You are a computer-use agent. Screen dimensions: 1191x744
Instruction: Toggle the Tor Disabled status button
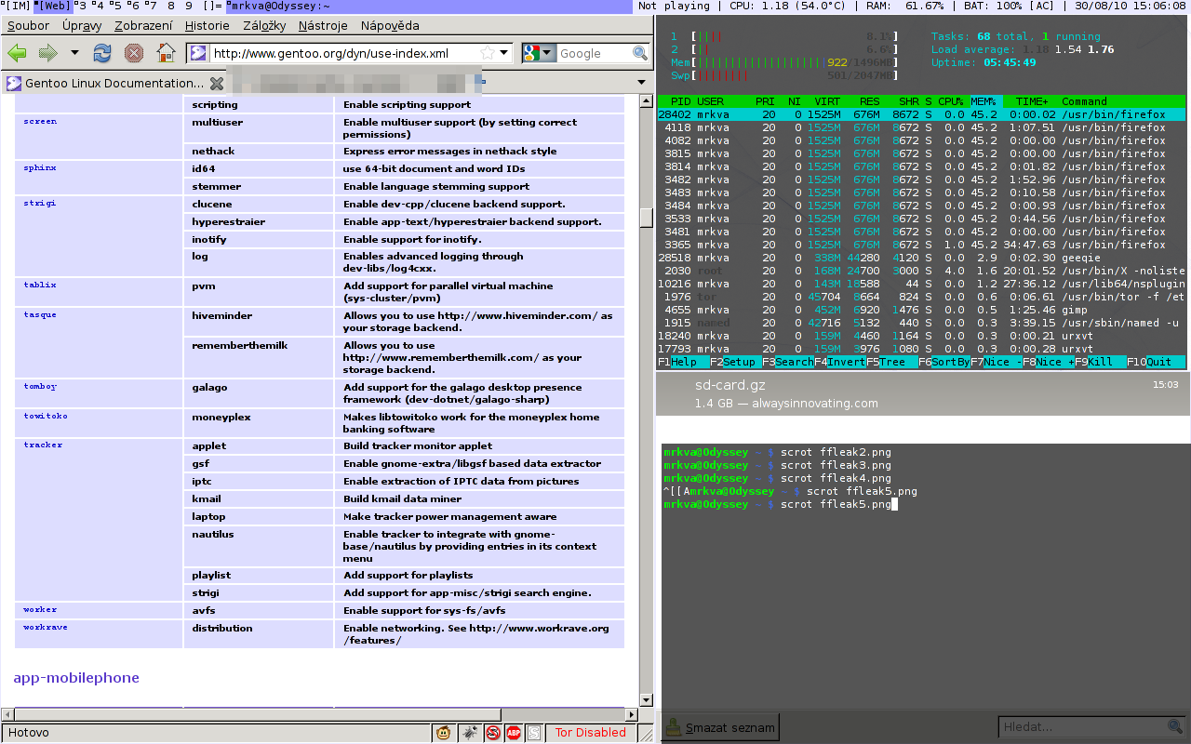pyautogui.click(x=590, y=733)
